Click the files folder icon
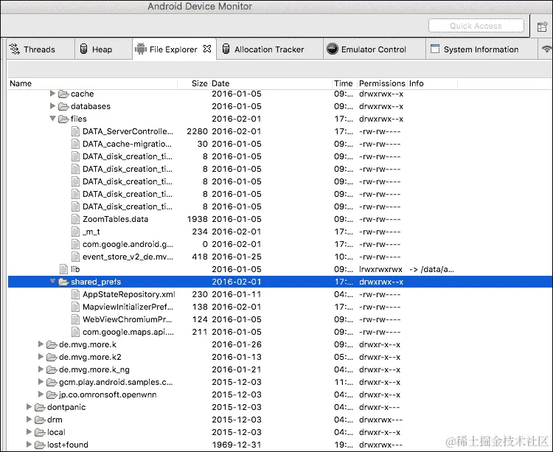Viewport: 553px width, 452px height. 63,119
